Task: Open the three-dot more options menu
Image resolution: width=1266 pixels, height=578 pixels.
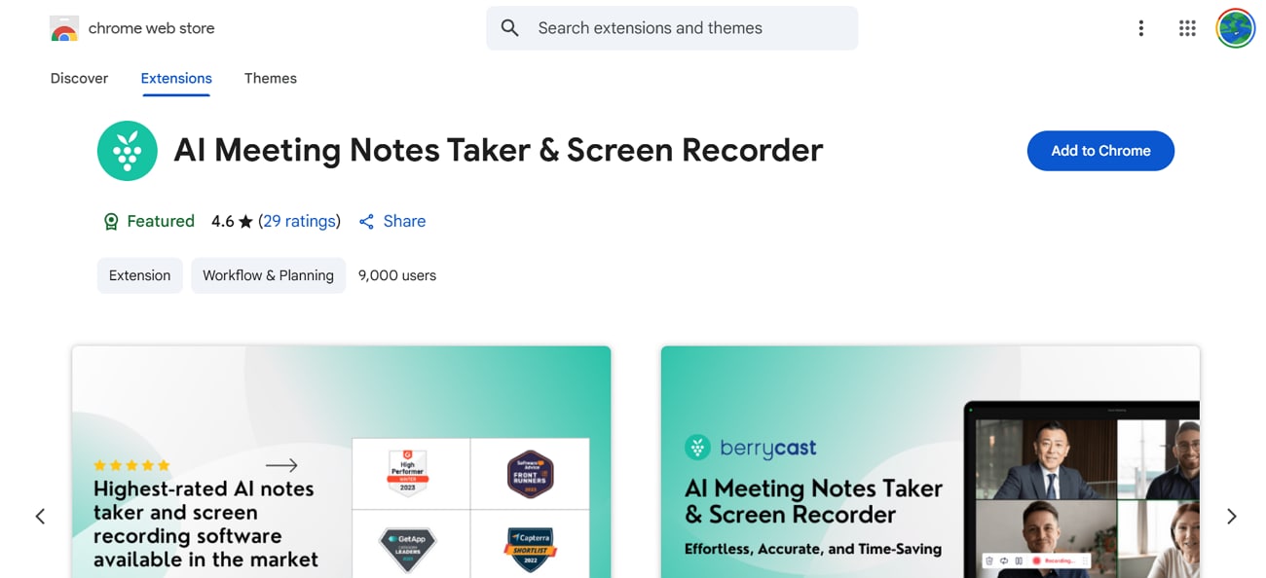Action: pyautogui.click(x=1140, y=28)
